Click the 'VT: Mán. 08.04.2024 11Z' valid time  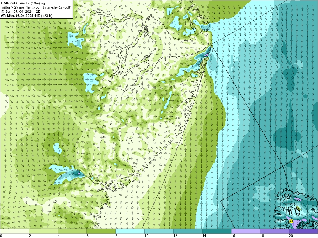coord(20,16)
